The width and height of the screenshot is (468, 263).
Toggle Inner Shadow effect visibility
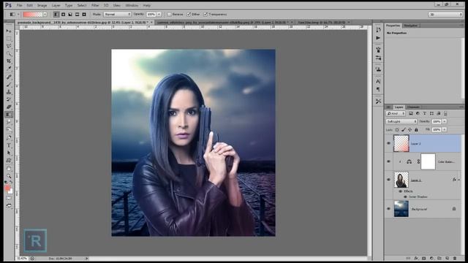[405, 197]
